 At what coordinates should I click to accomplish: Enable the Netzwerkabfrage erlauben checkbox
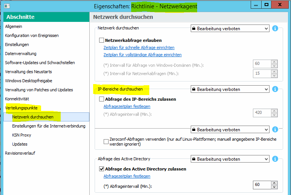tap(101, 40)
